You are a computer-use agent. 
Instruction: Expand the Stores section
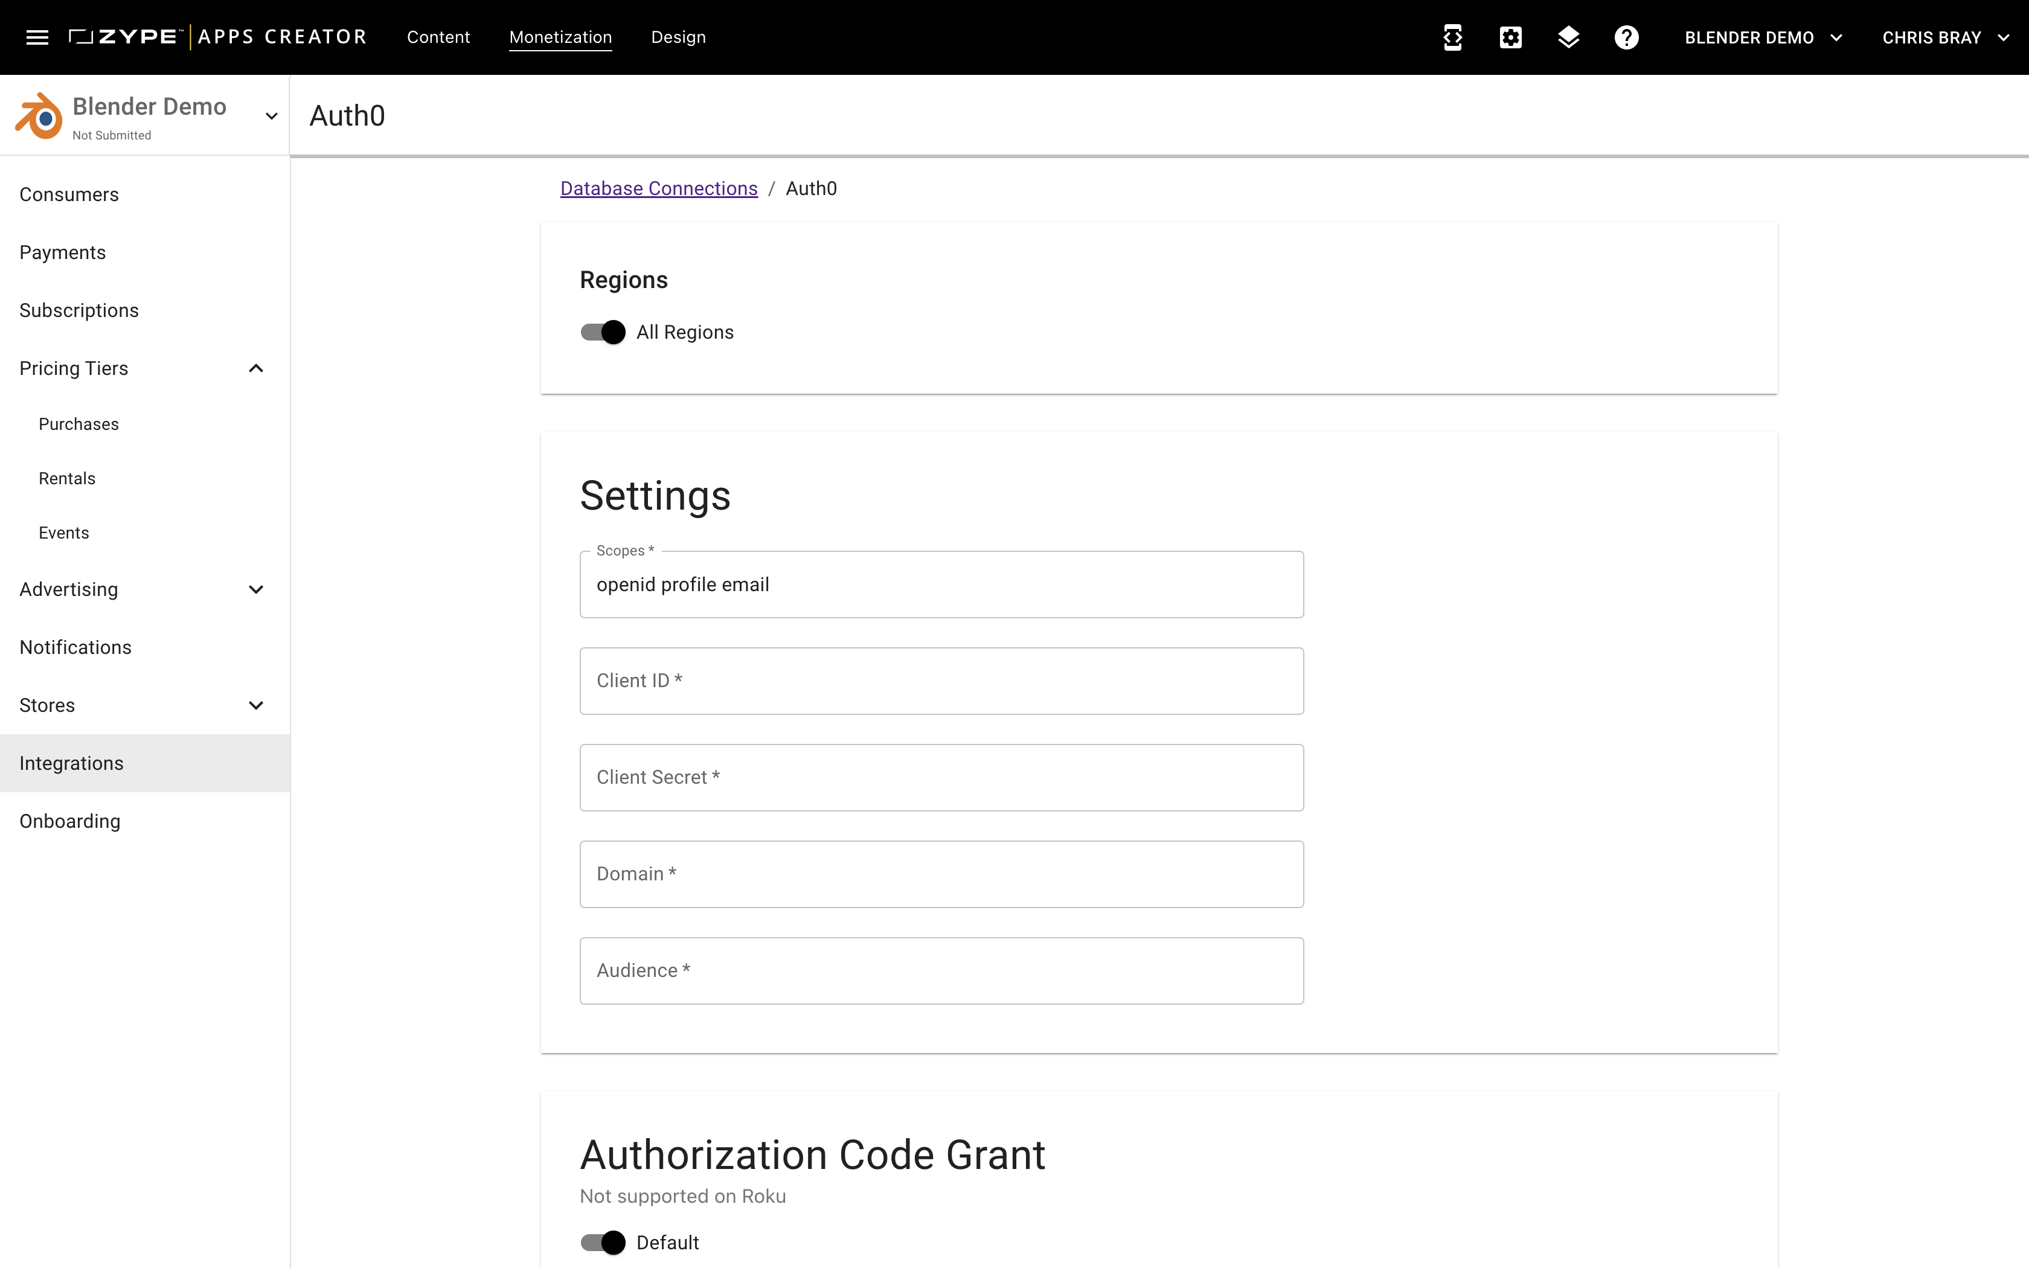[255, 705]
